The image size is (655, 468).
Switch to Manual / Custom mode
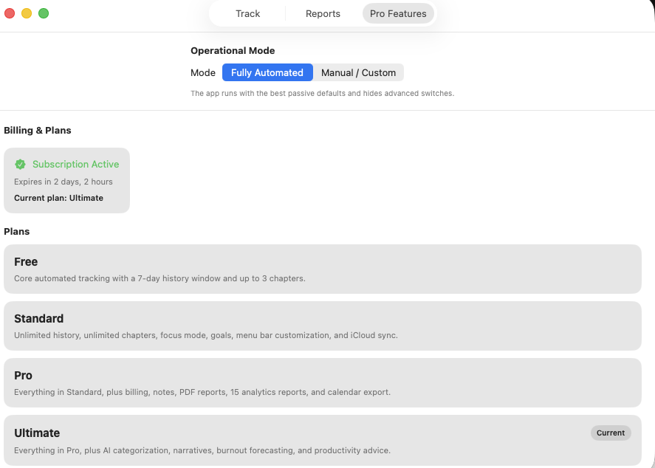(x=358, y=72)
